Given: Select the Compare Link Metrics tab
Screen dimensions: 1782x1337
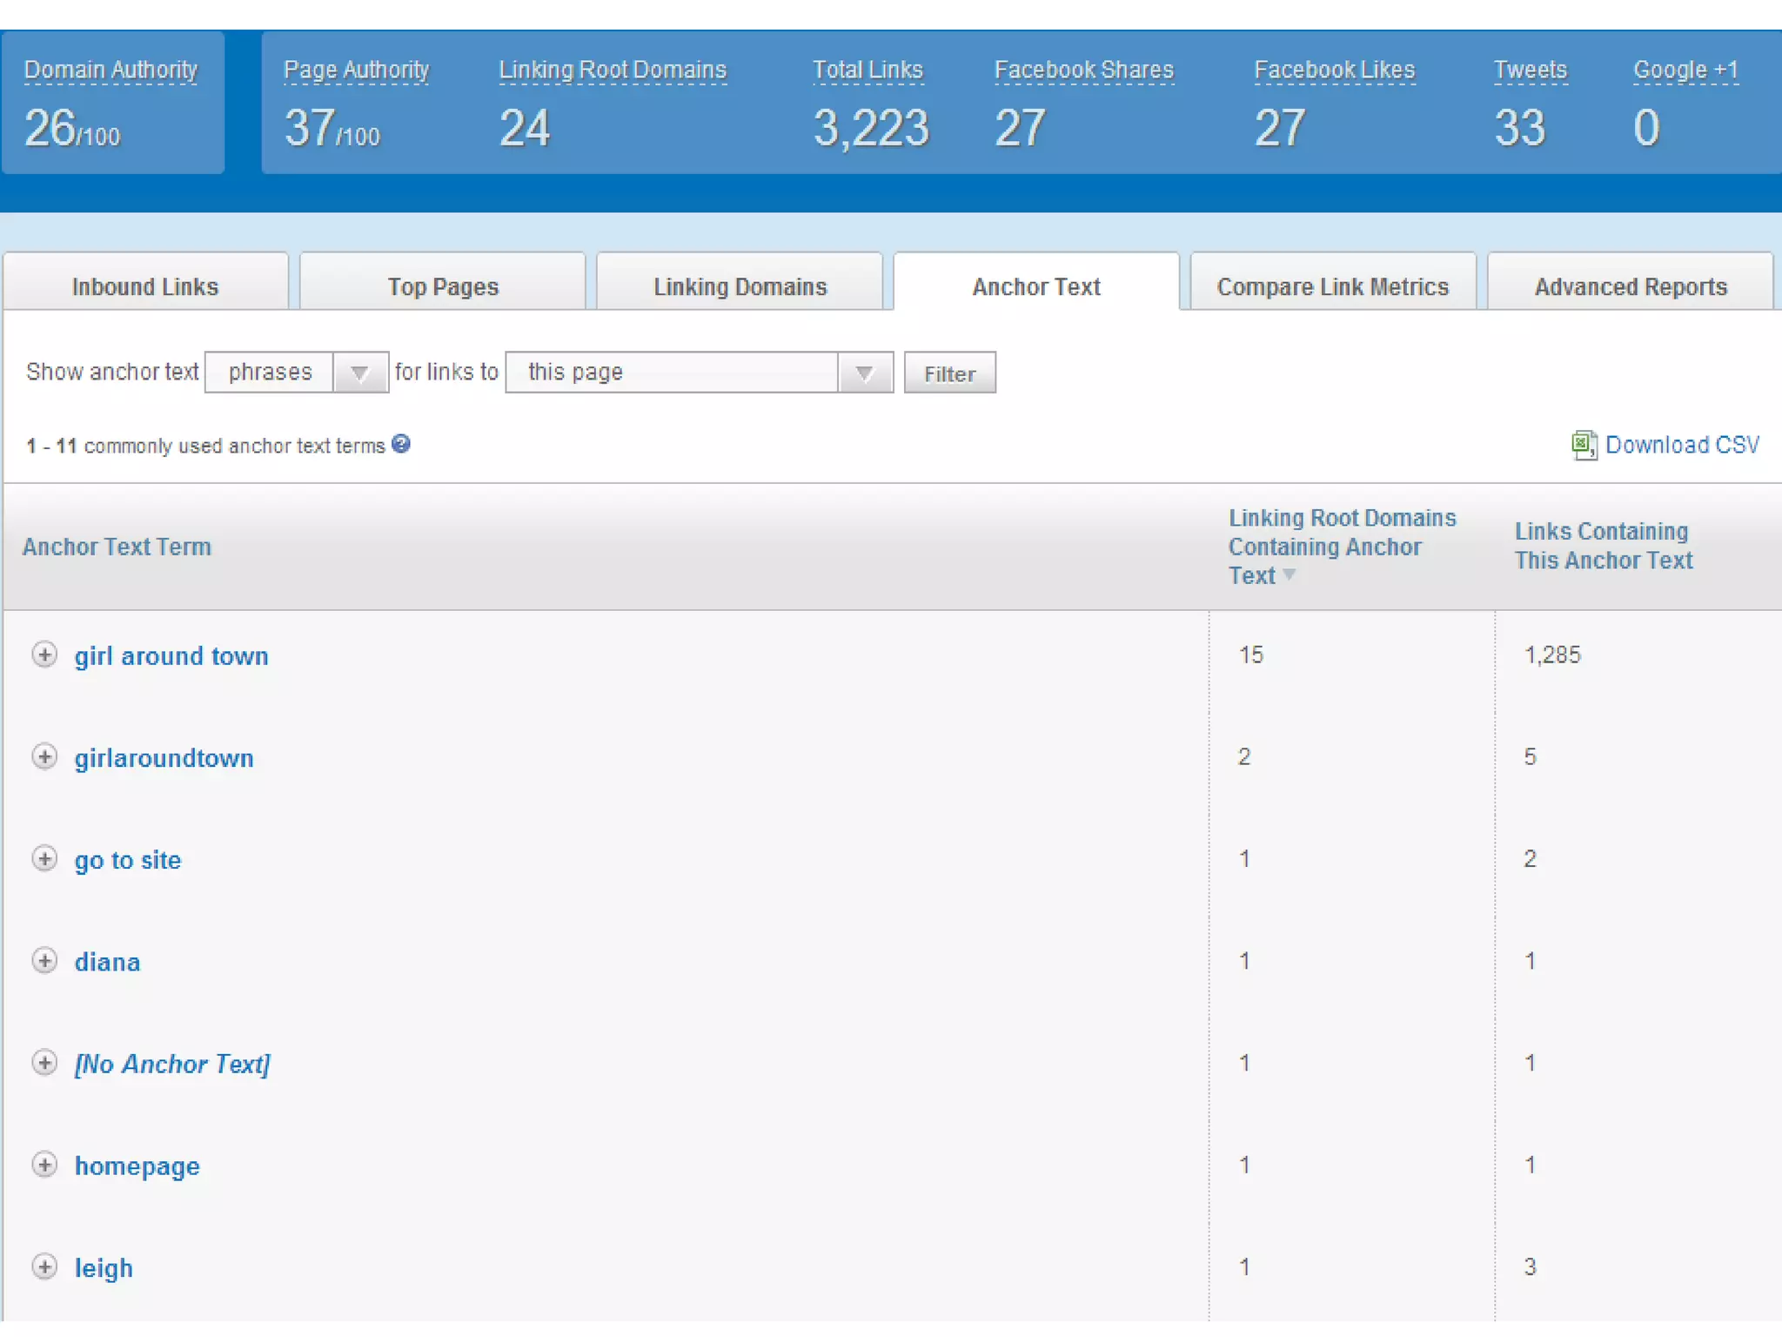Looking at the screenshot, I should coord(1332,286).
